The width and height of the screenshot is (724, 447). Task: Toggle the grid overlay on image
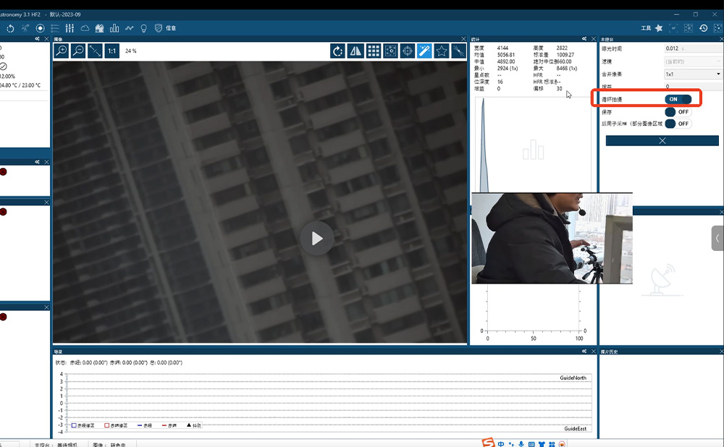(x=373, y=51)
